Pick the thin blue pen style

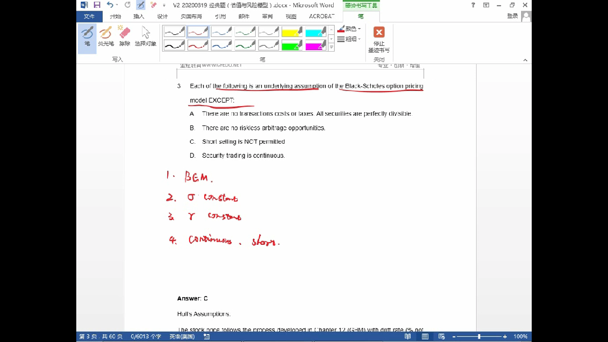tap(222, 31)
